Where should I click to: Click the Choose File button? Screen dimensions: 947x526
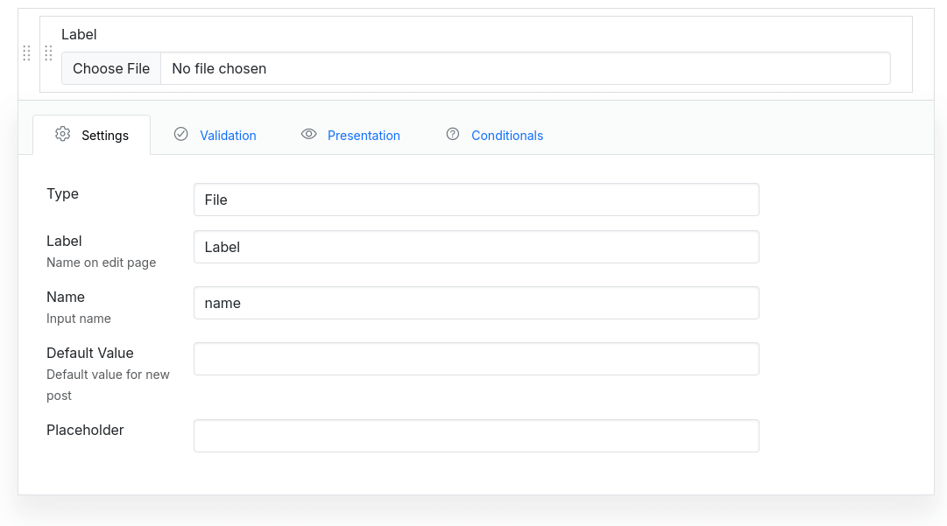click(x=111, y=68)
